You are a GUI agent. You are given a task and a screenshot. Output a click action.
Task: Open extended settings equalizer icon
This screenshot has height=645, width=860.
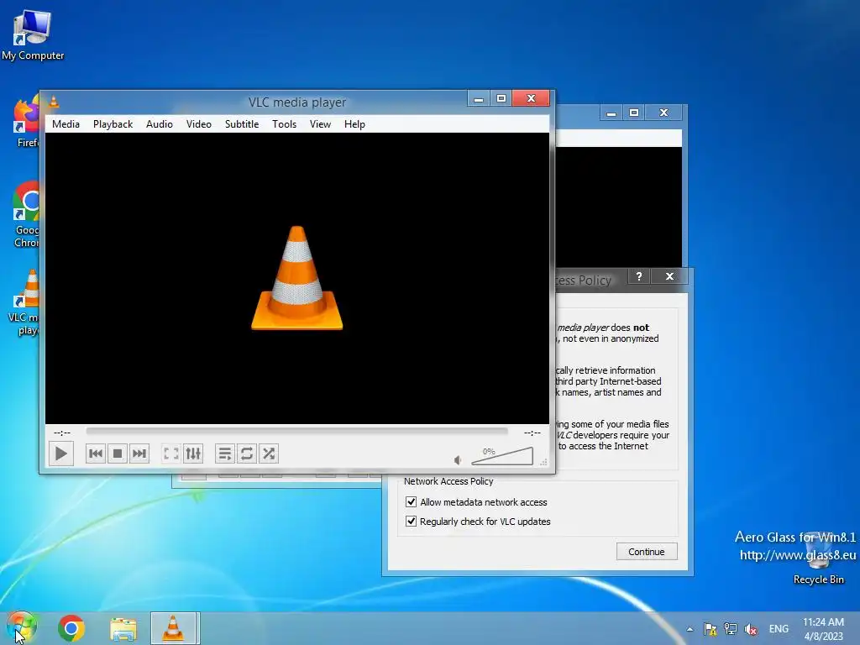[x=193, y=454]
